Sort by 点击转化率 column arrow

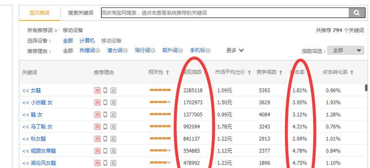coord(351,73)
